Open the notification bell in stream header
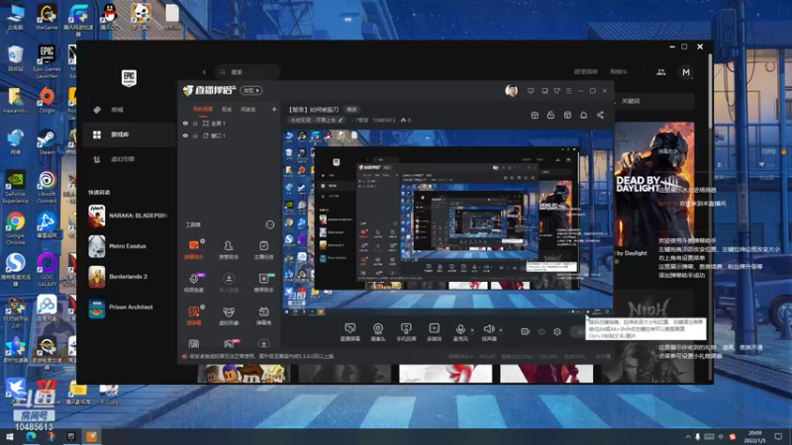This screenshot has width=792, height=445. 583,115
